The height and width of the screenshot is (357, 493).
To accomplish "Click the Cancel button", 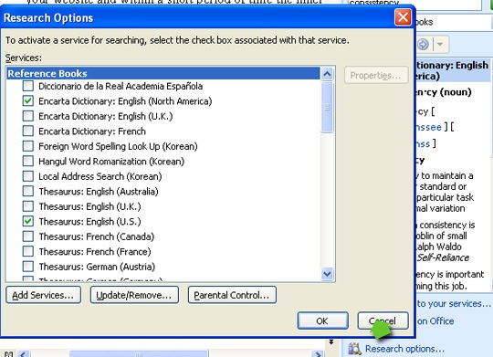I will click(383, 320).
